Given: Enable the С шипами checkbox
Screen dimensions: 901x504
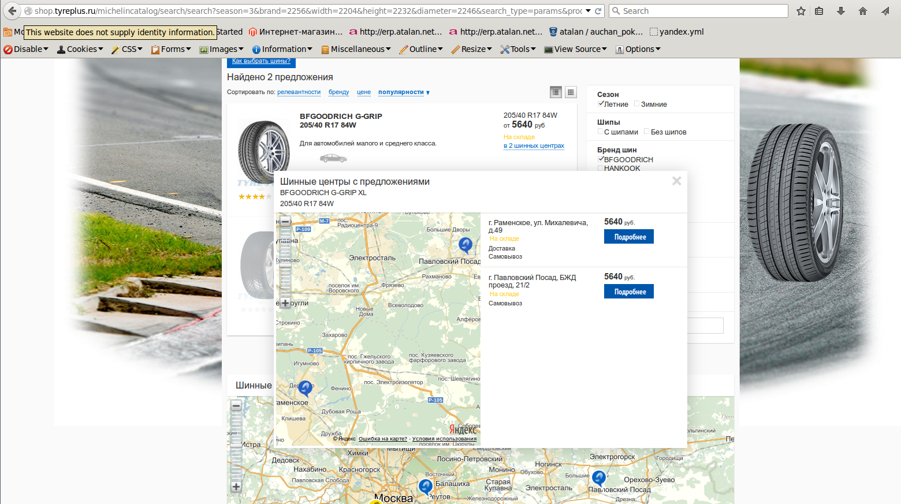Looking at the screenshot, I should pos(601,132).
